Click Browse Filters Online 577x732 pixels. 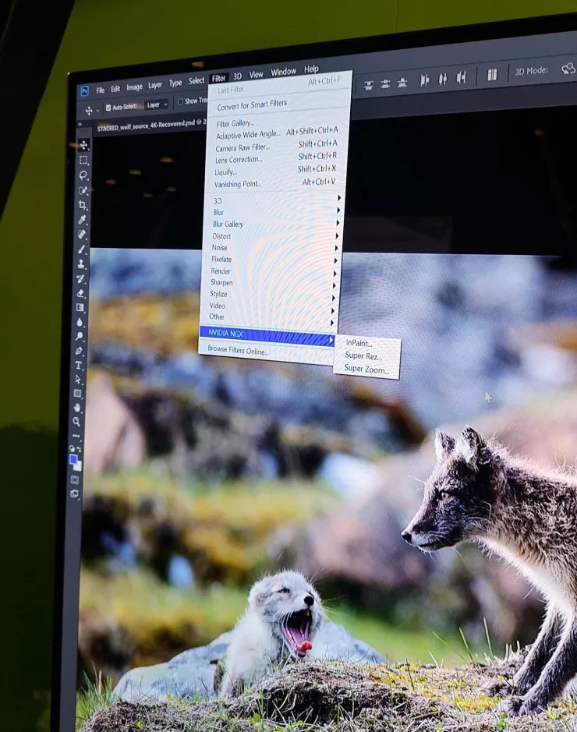pyautogui.click(x=238, y=350)
